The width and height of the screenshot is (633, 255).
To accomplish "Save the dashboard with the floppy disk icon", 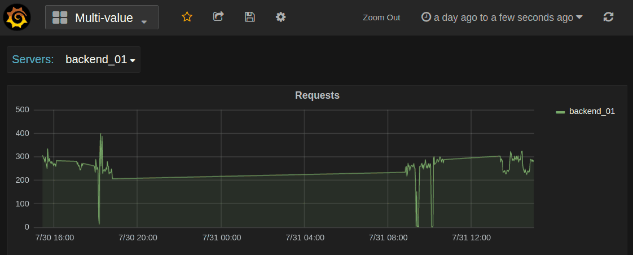I will coord(249,17).
